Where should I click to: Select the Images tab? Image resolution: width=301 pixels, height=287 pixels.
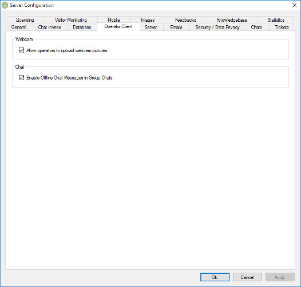(x=148, y=20)
